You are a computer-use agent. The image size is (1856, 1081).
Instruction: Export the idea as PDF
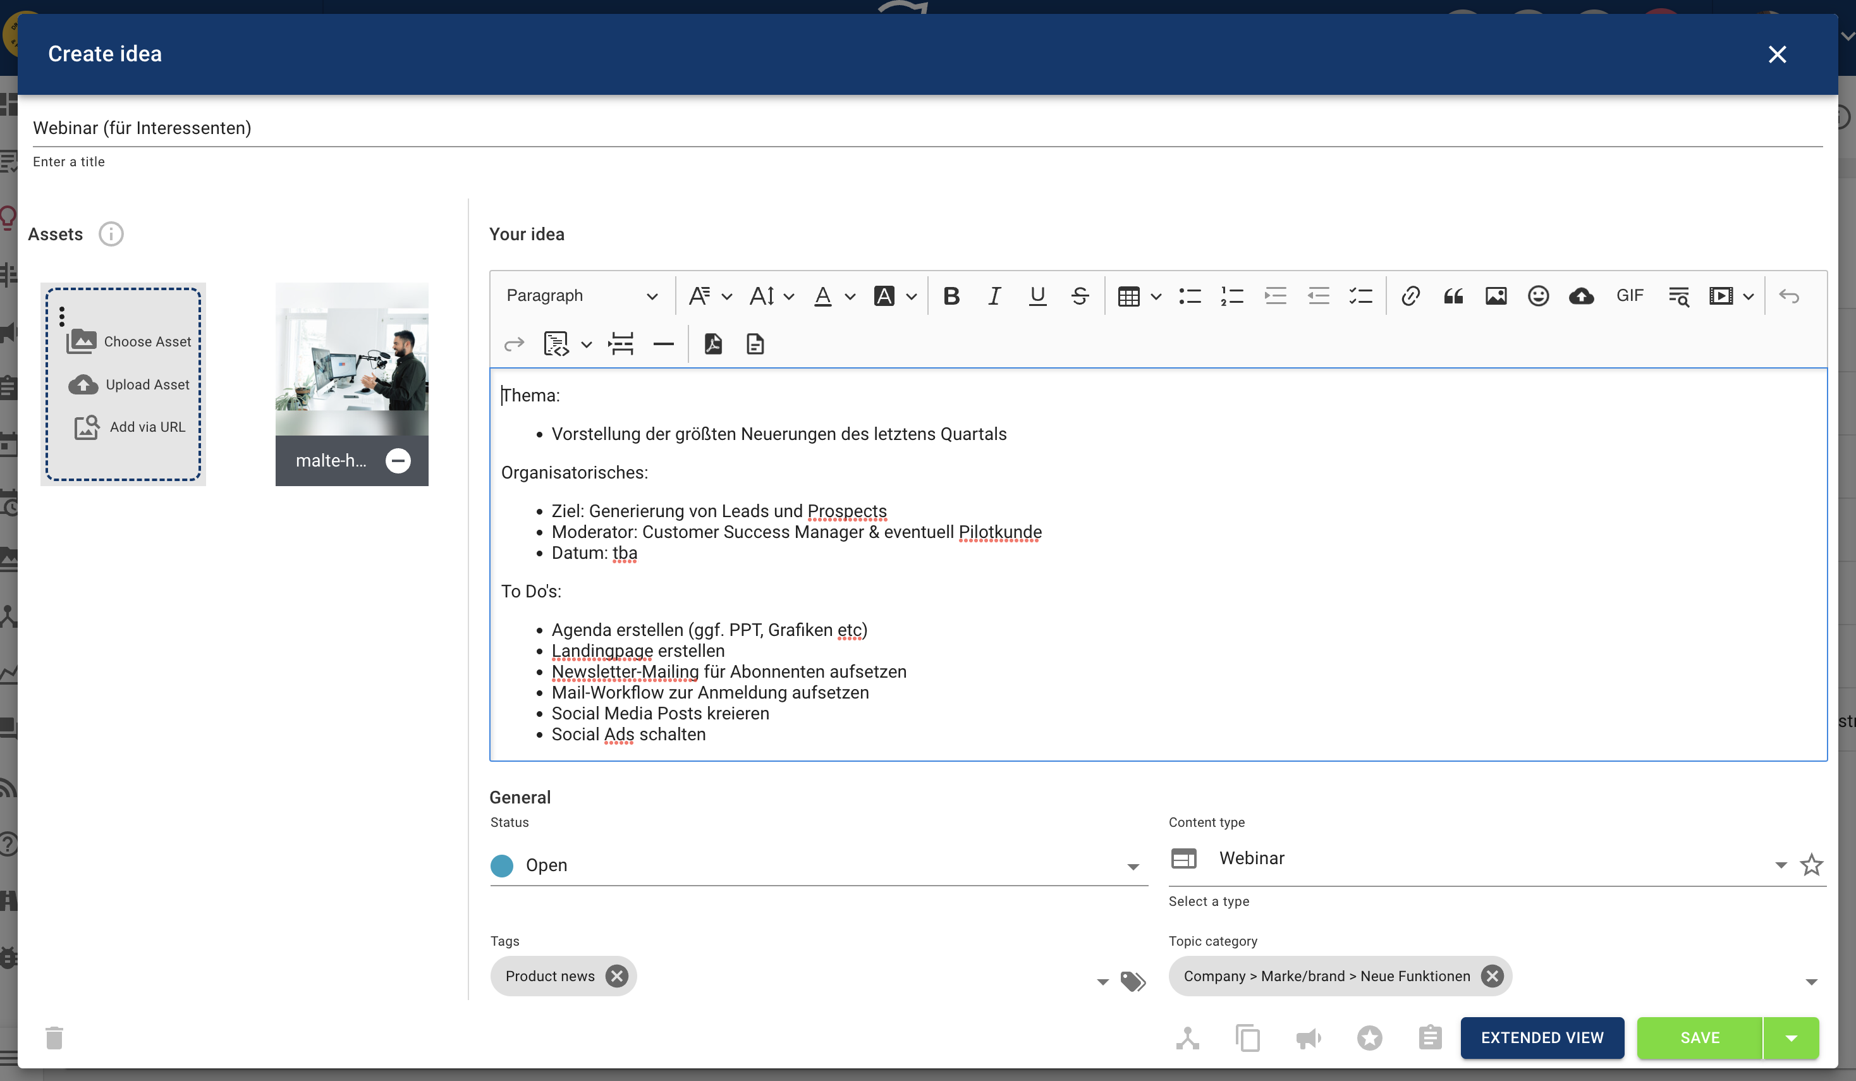coord(713,344)
